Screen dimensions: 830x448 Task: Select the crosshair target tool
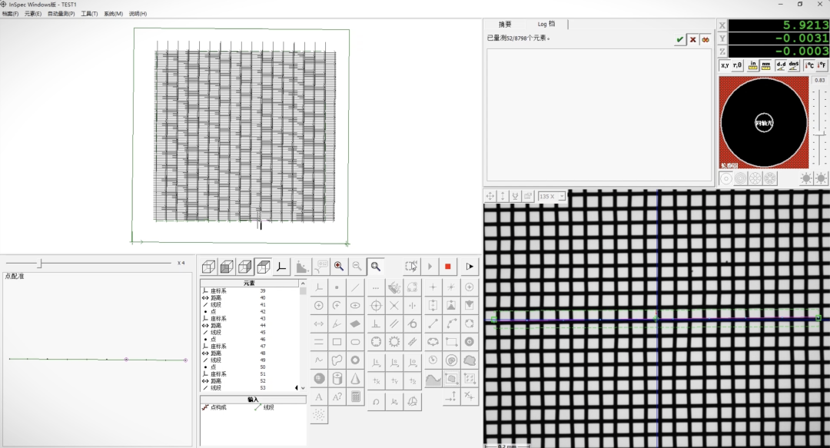tap(376, 306)
